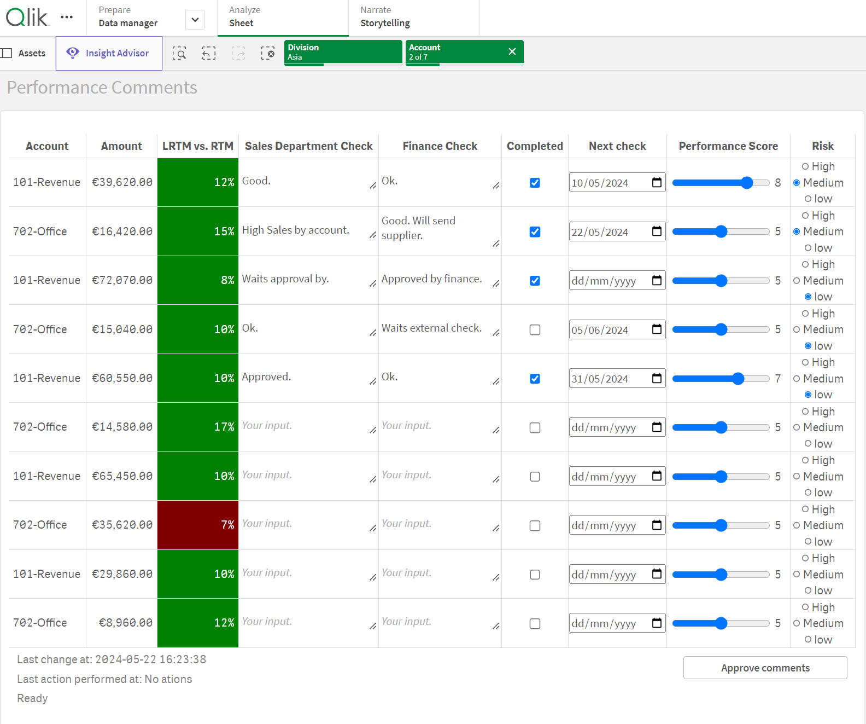This screenshot has width=866, height=724.
Task: Step back in selections
Action: (x=209, y=53)
